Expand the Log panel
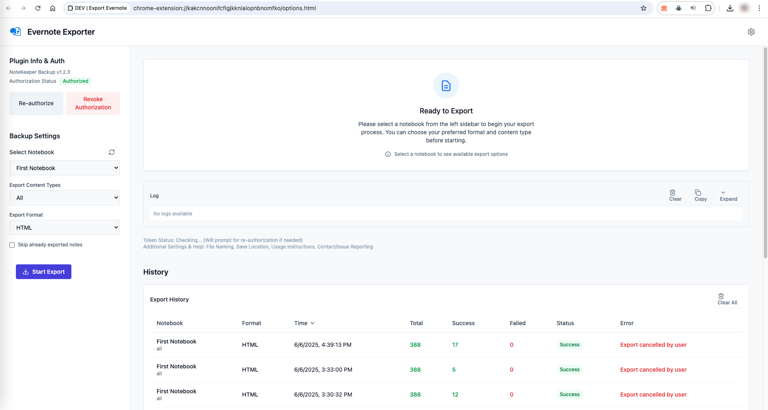Image resolution: width=768 pixels, height=410 pixels. pos(728,195)
